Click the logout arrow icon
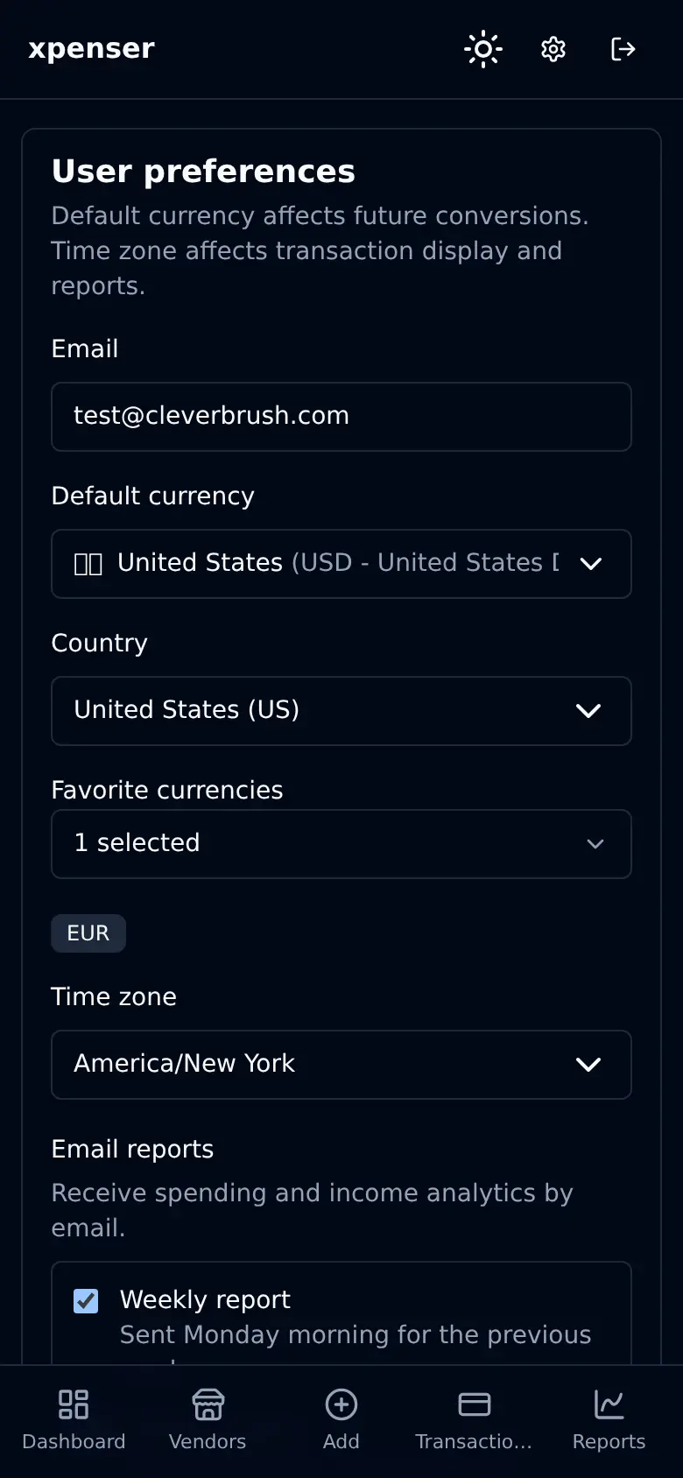This screenshot has height=1478, width=683. (623, 49)
